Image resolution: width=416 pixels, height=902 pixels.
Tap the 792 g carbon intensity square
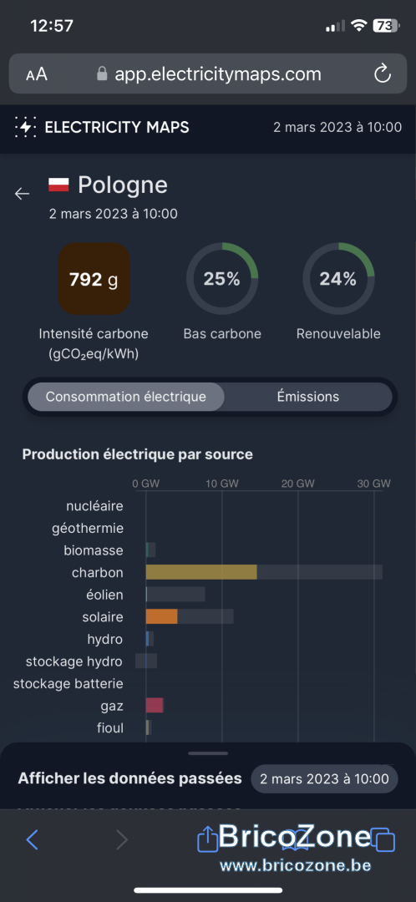click(x=94, y=279)
